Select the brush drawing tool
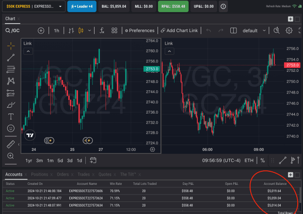The width and height of the screenshot is (303, 214). (x=11, y=105)
